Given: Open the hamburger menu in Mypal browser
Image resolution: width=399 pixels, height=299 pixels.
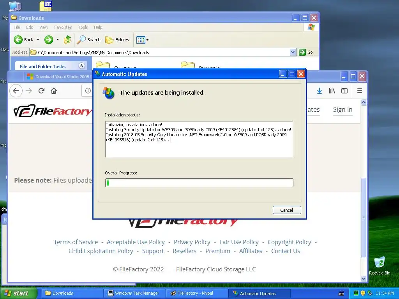Looking at the screenshot, I should click(x=360, y=91).
